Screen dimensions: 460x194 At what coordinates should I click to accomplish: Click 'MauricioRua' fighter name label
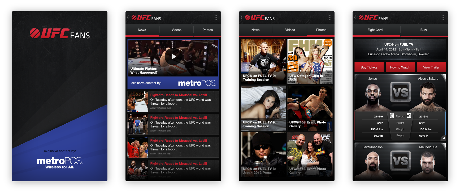point(428,147)
